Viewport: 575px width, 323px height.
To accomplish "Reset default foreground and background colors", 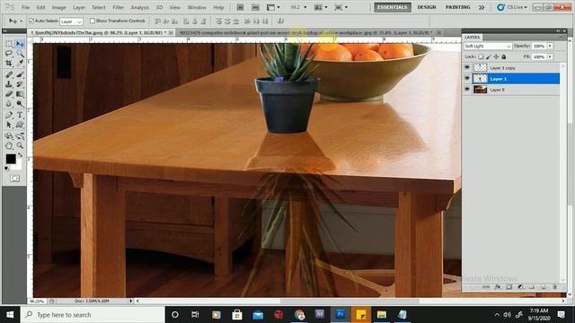I will click(7, 169).
